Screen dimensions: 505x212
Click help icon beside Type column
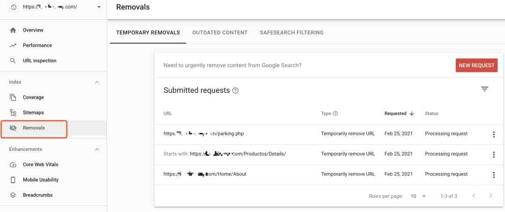[x=335, y=113]
